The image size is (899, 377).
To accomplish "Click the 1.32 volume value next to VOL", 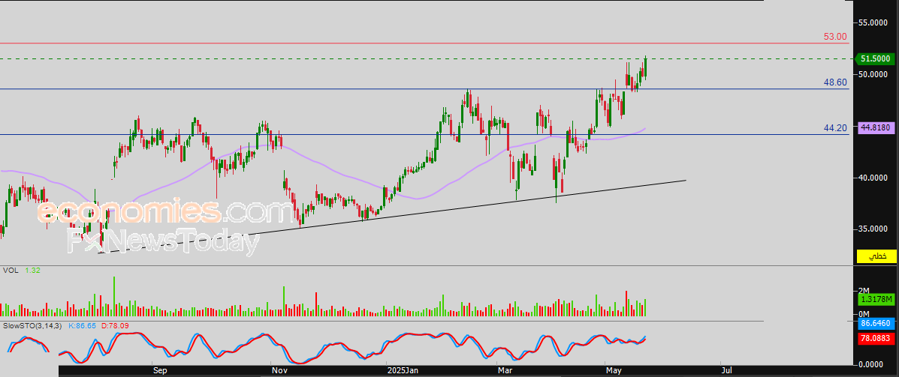I will pyautogui.click(x=33, y=270).
